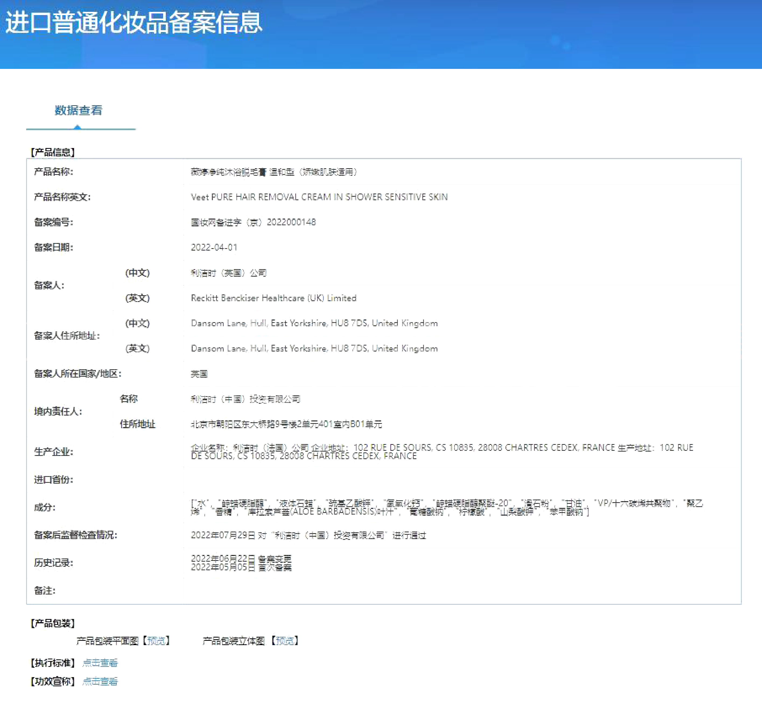Preview the 产品包装平面图 image

tap(156, 641)
